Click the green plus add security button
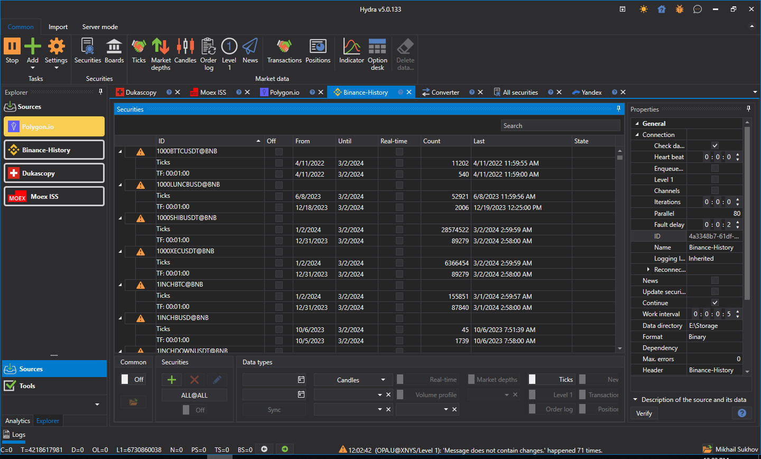Viewport: 761px width, 459px height. coord(172,380)
